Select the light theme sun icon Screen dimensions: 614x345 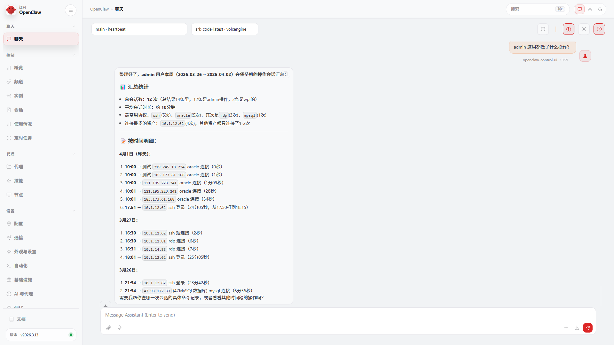590,9
